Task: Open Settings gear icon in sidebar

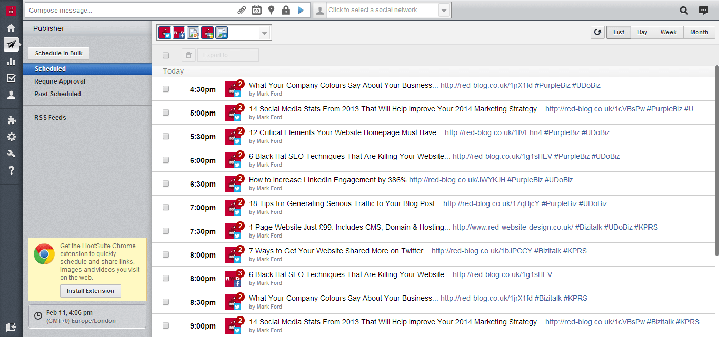Action: point(11,137)
